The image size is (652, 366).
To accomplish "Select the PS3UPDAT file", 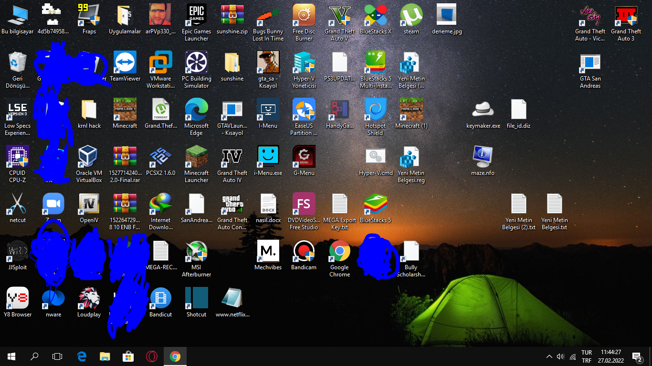I will pyautogui.click(x=340, y=67).
